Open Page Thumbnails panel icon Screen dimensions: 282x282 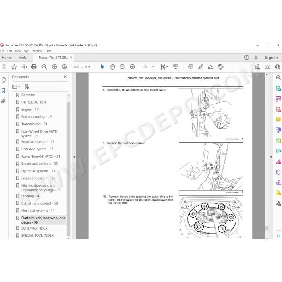coord(4,80)
